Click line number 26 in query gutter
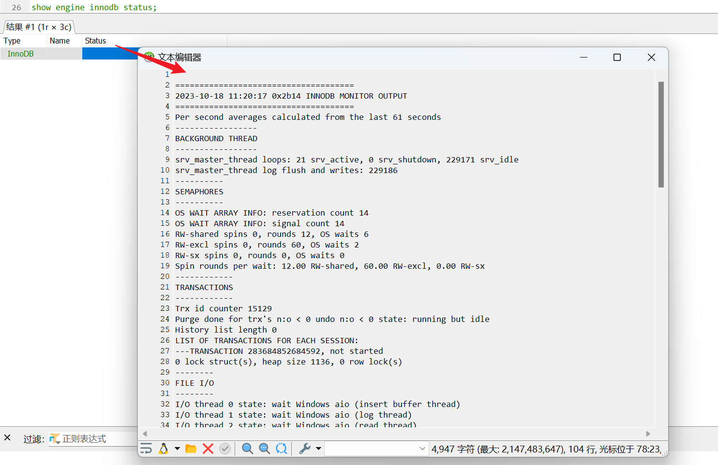The width and height of the screenshot is (718, 465). (x=16, y=7)
